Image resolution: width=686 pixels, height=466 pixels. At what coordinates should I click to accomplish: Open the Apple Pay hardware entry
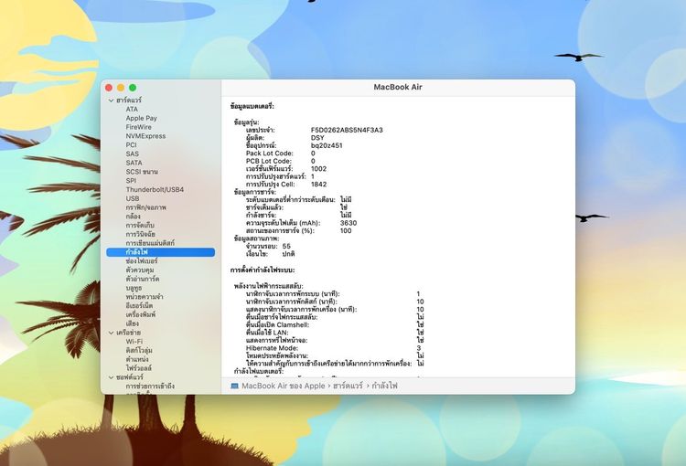141,118
